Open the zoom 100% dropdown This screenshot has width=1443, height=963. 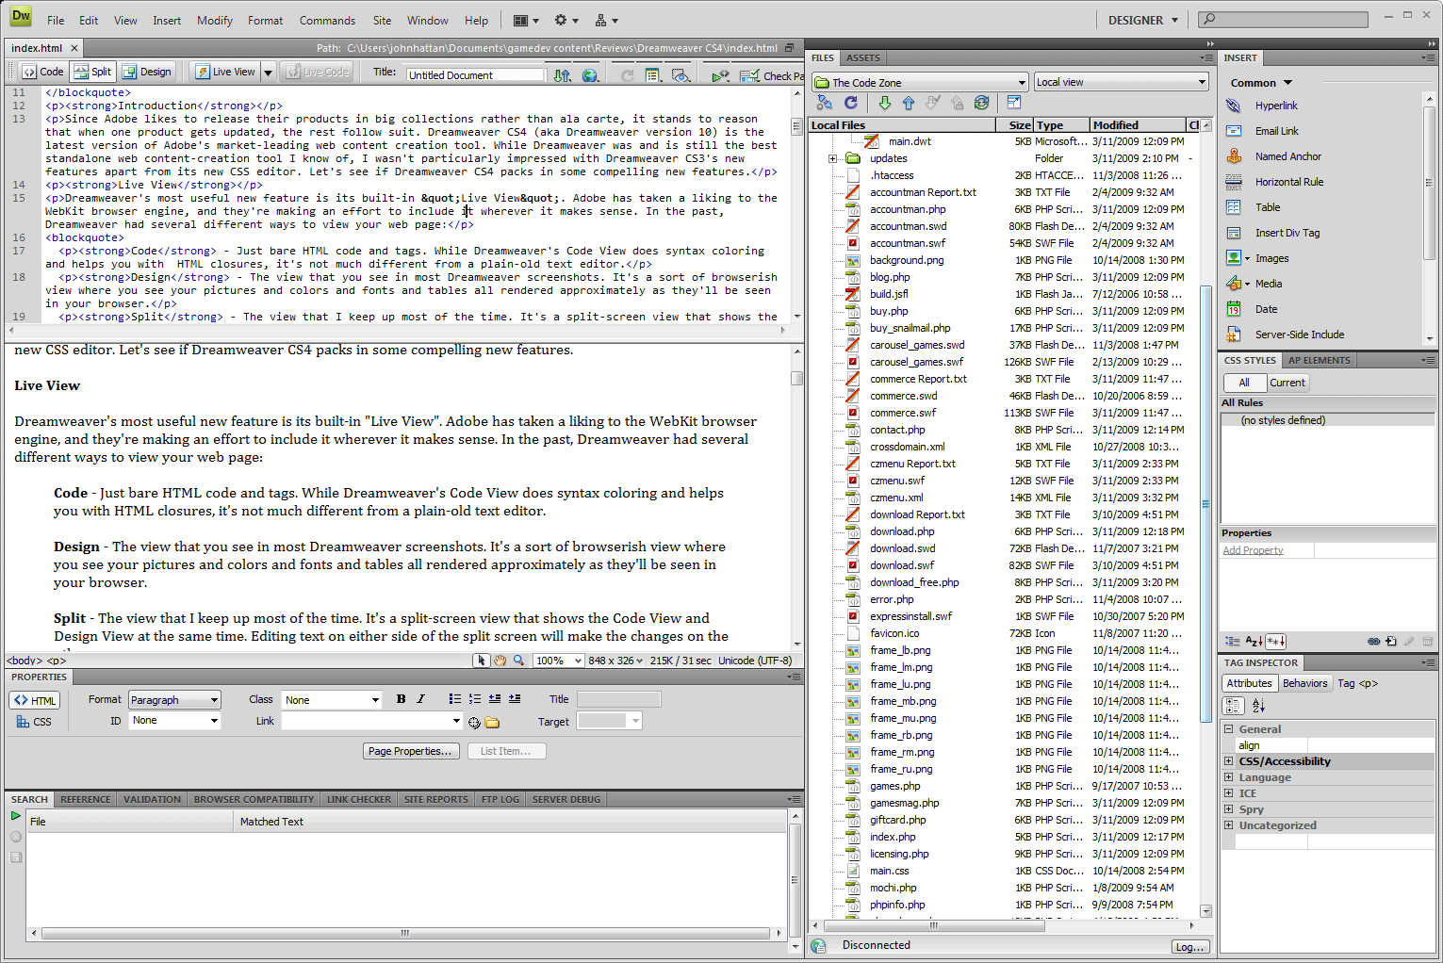pyautogui.click(x=559, y=661)
